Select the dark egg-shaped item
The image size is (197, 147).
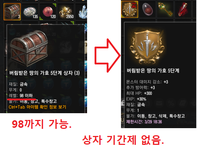[x=147, y=9]
